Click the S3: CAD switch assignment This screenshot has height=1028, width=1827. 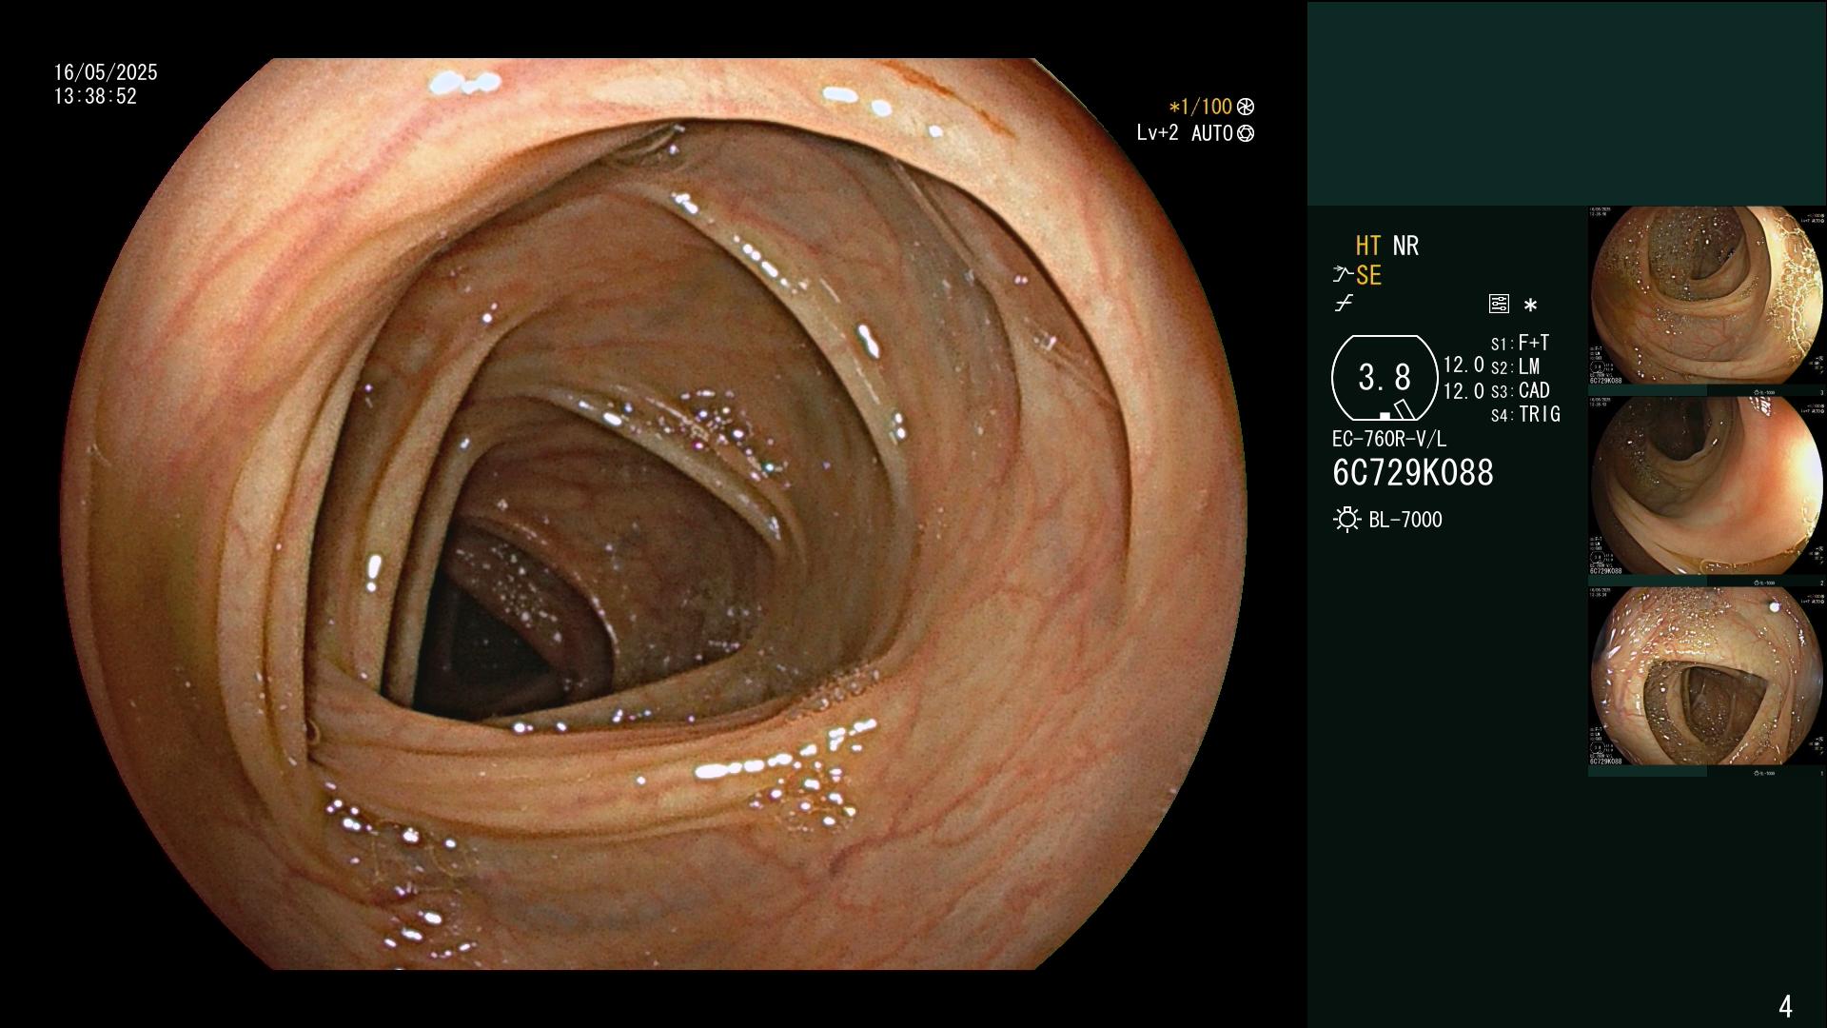tap(1520, 390)
